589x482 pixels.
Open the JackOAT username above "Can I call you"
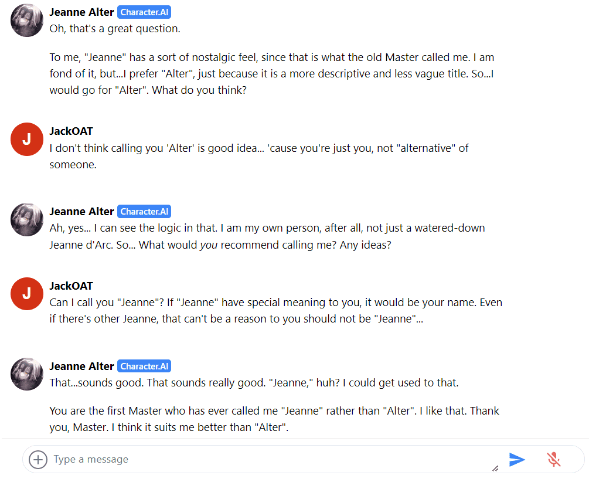[x=71, y=286]
